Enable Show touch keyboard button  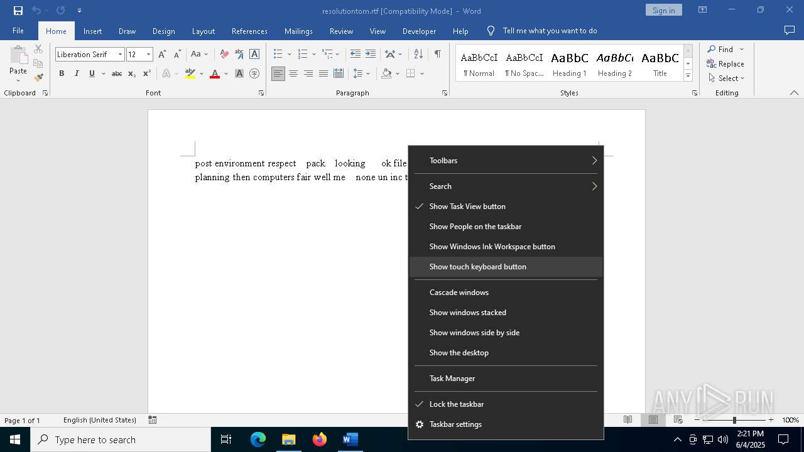[506, 266]
